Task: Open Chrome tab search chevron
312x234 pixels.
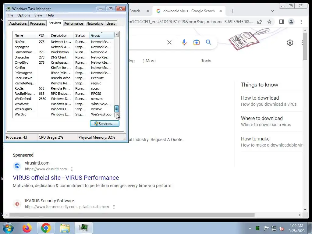Action: tap(272, 11)
